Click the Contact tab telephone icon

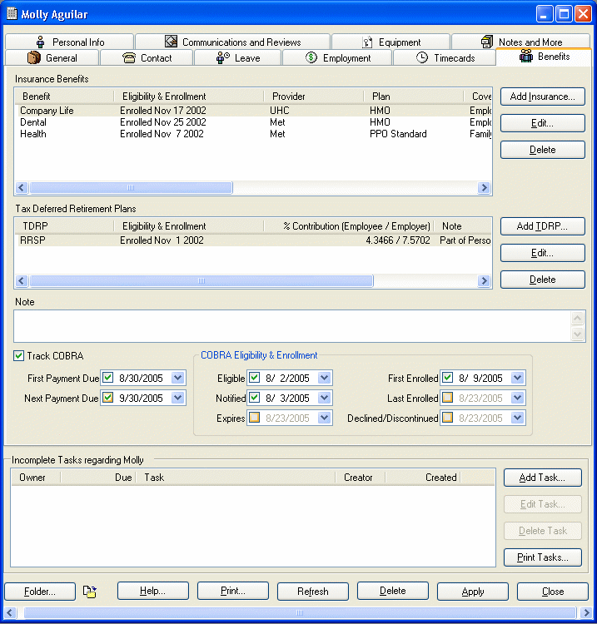pos(129,58)
